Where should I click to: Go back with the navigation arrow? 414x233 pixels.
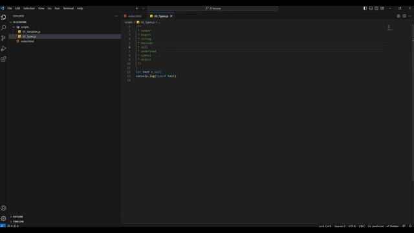[137, 8]
